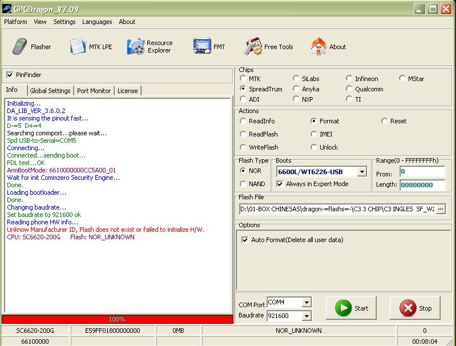Choose the ADI chip radio button

click(243, 99)
